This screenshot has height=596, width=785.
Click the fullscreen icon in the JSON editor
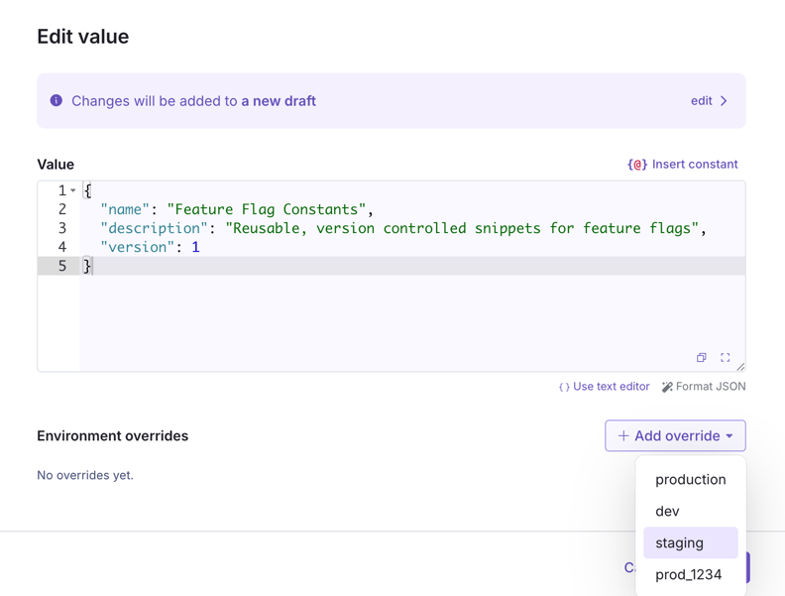pos(725,357)
